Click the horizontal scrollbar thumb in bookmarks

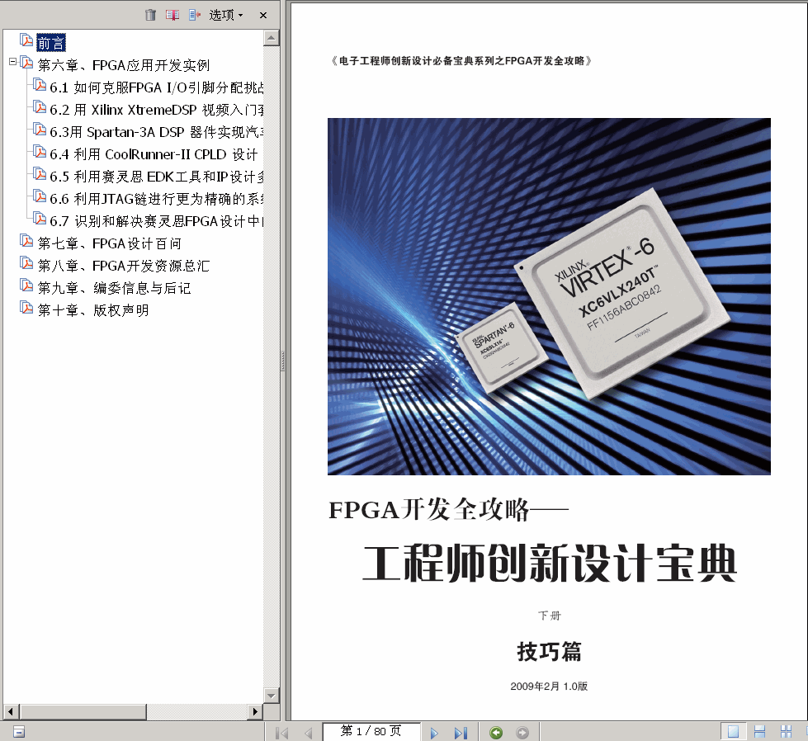click(x=83, y=711)
